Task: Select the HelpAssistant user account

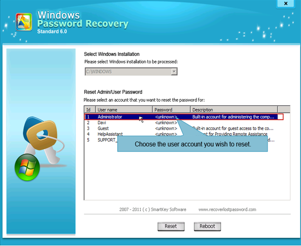Action: tap(110, 134)
